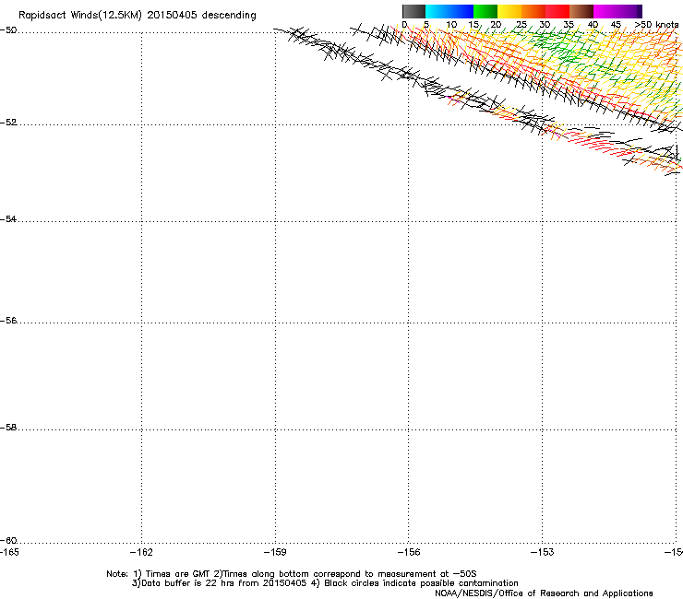The height and width of the screenshot is (599, 683).
Task: Click the latitude label -52
Action: [8, 123]
